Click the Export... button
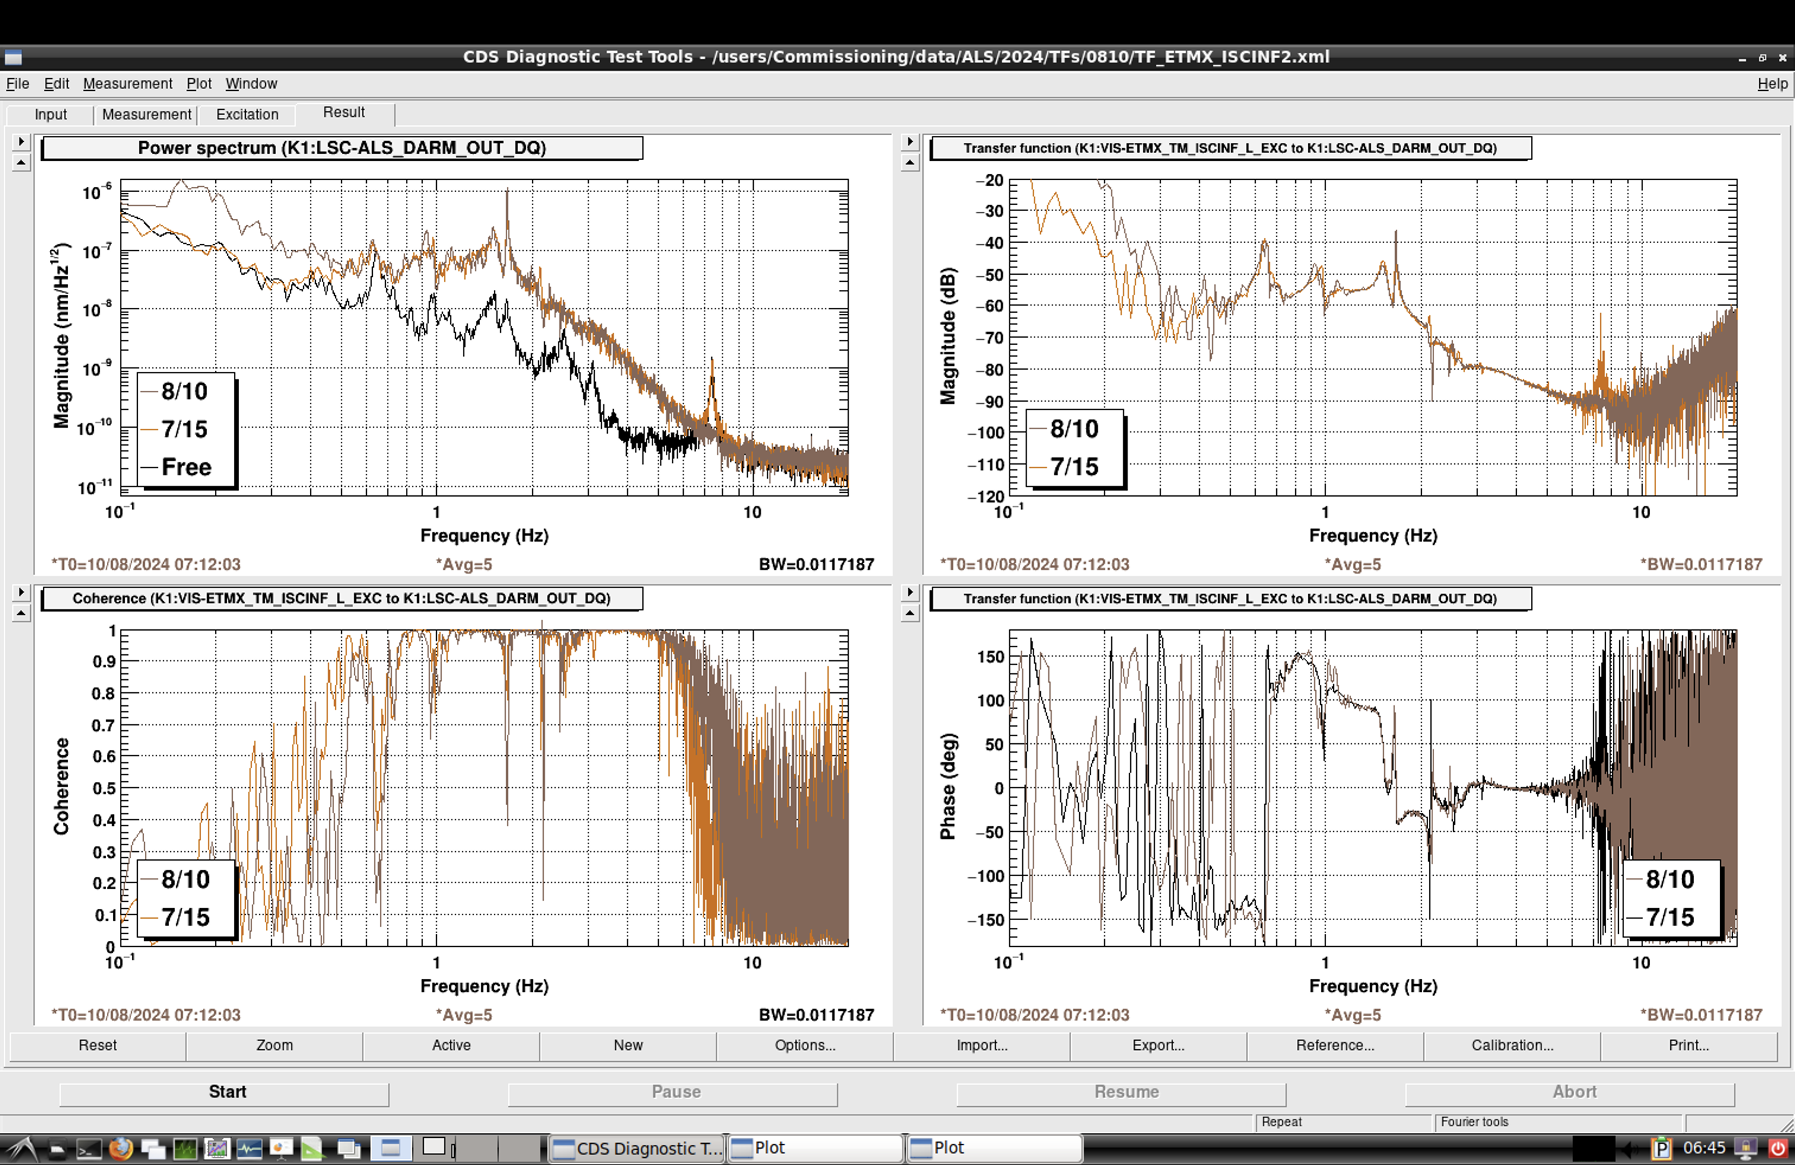The width and height of the screenshot is (1795, 1165). 1157,1045
